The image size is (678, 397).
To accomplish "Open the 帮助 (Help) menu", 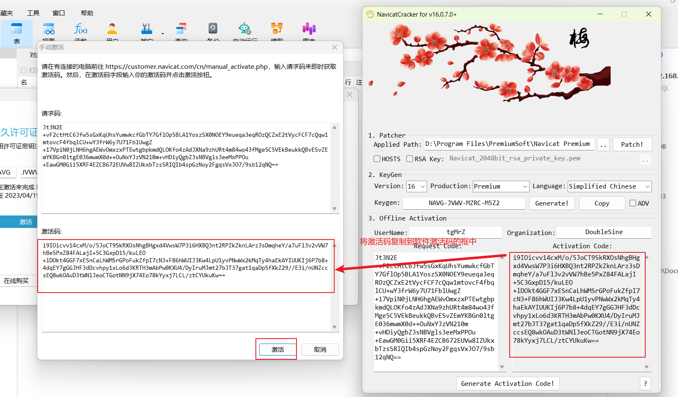I will (87, 13).
